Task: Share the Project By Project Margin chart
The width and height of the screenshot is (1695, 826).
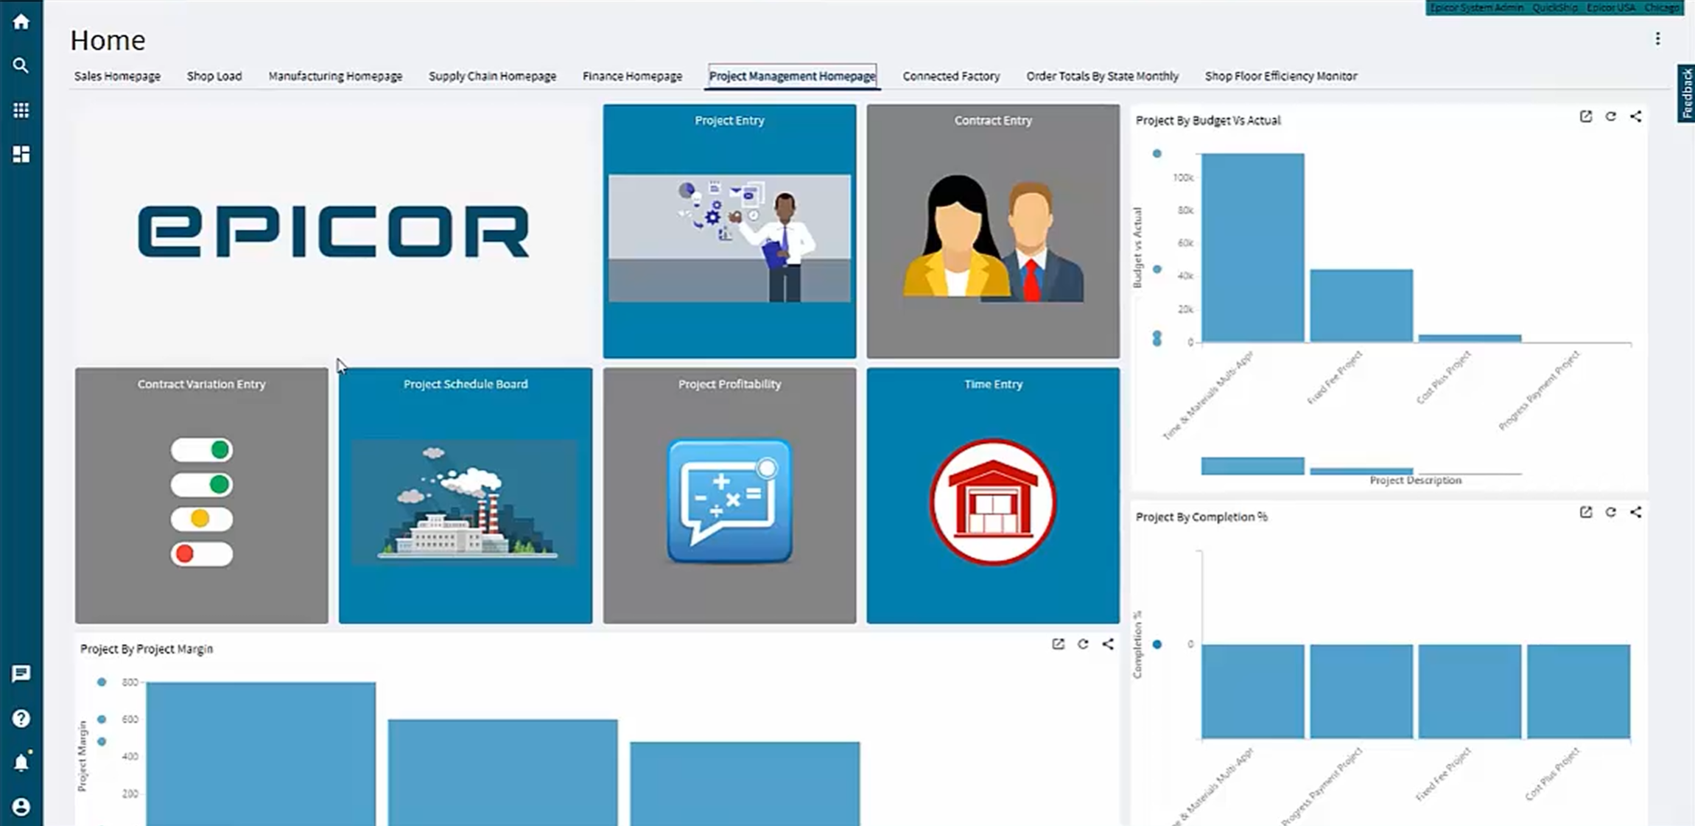Action: (x=1108, y=644)
